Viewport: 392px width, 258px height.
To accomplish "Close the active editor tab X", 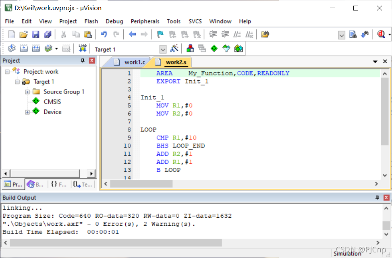I will tap(385, 61).
